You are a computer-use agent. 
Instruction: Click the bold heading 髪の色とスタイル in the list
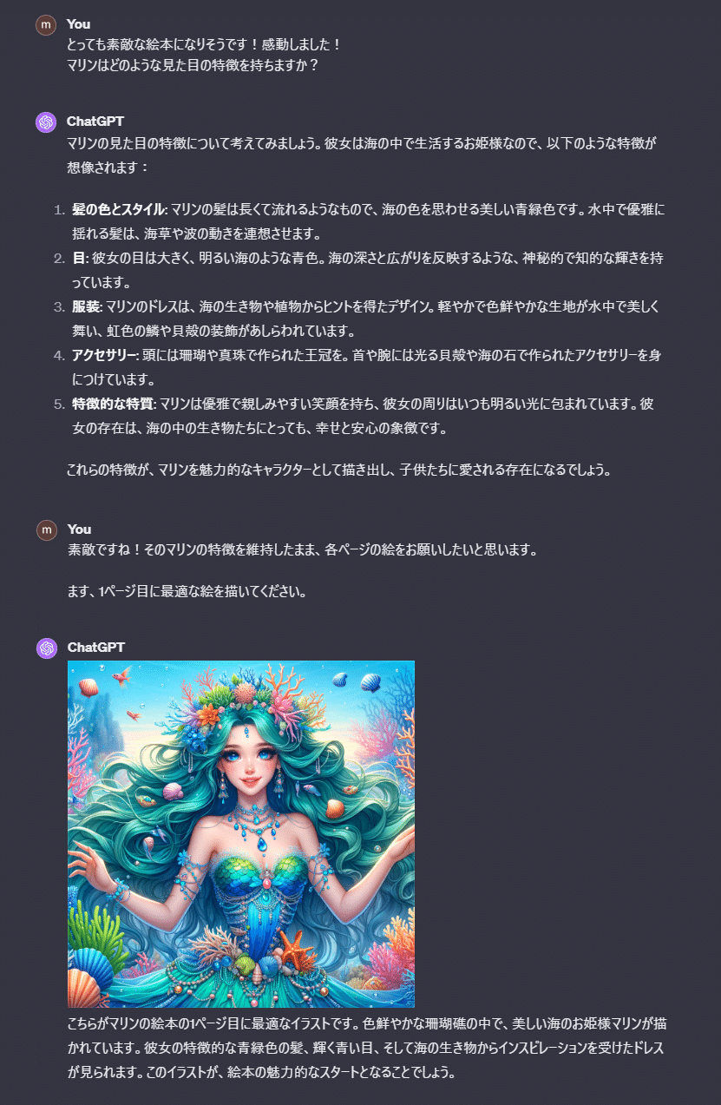pyautogui.click(x=118, y=210)
